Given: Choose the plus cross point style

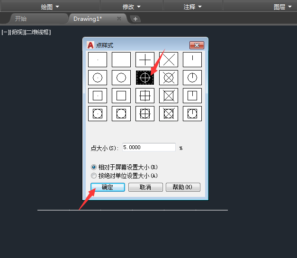Looking at the screenshot, I should [145, 60].
